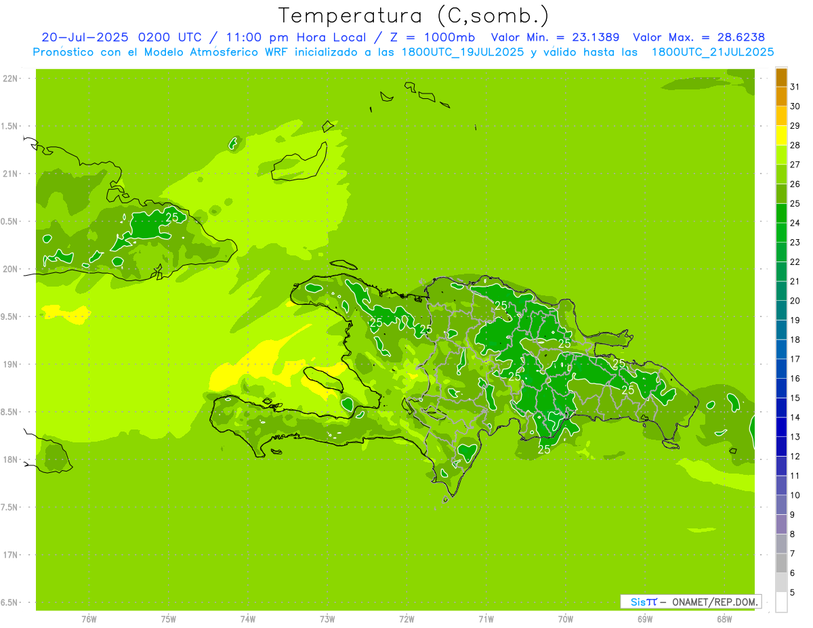The image size is (813, 628).
Task: Click the "70W" longitude label
Action: tap(566, 620)
